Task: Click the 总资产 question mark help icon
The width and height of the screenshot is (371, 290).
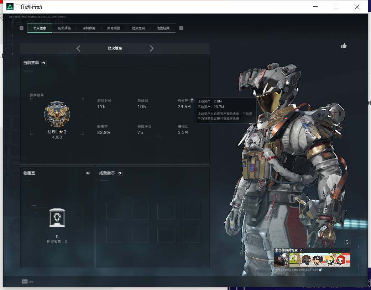Action: click(192, 100)
